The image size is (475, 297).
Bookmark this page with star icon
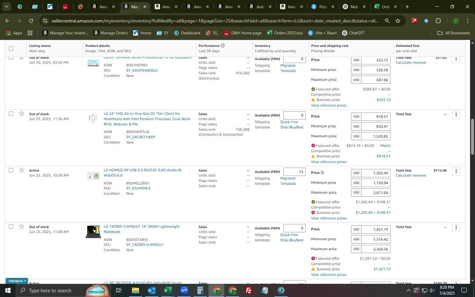click(398, 21)
